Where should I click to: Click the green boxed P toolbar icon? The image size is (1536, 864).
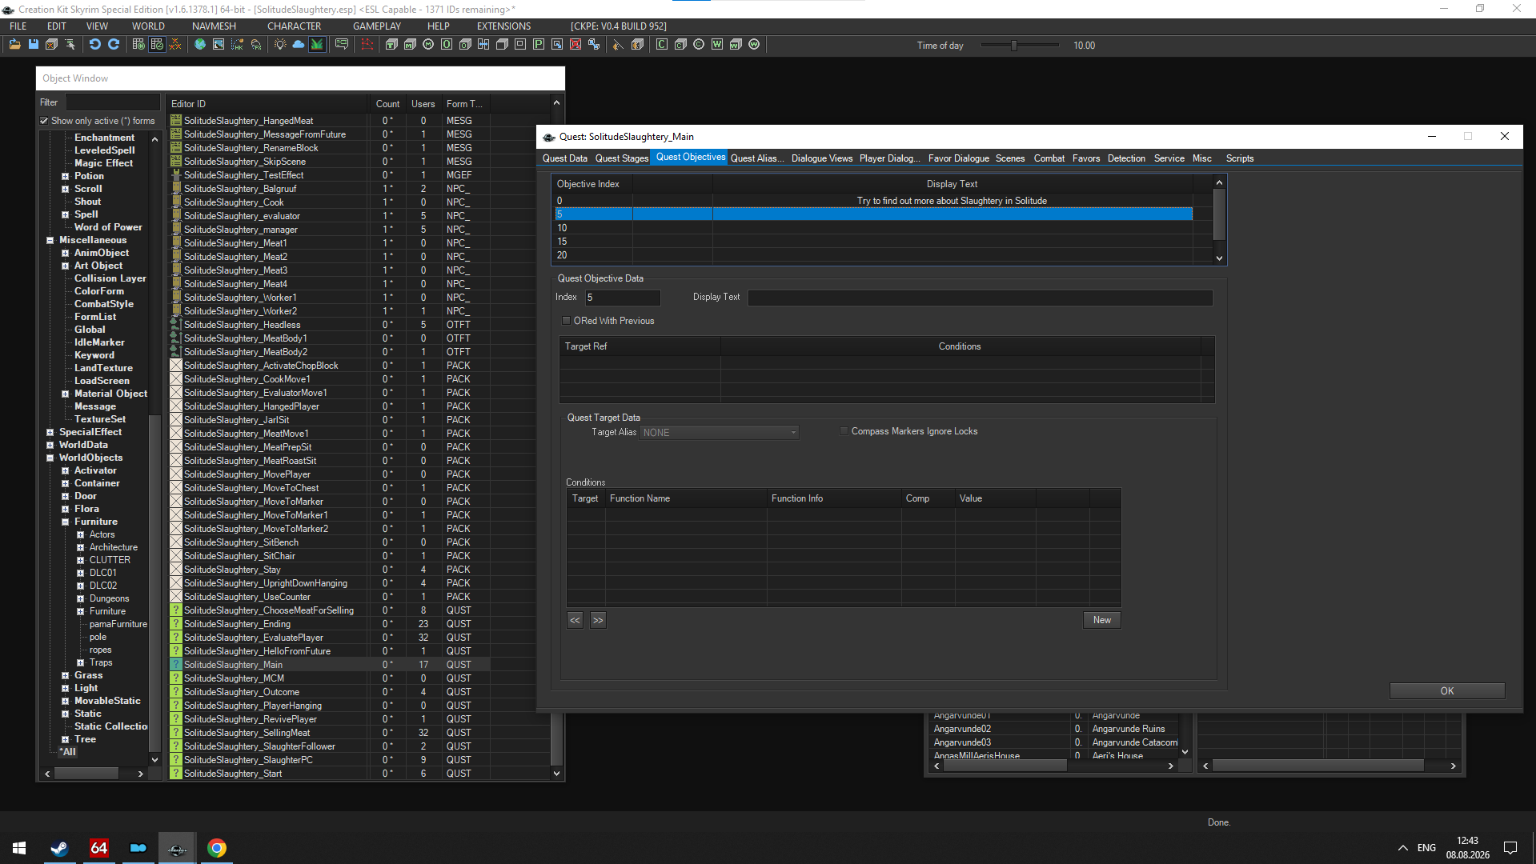point(539,45)
